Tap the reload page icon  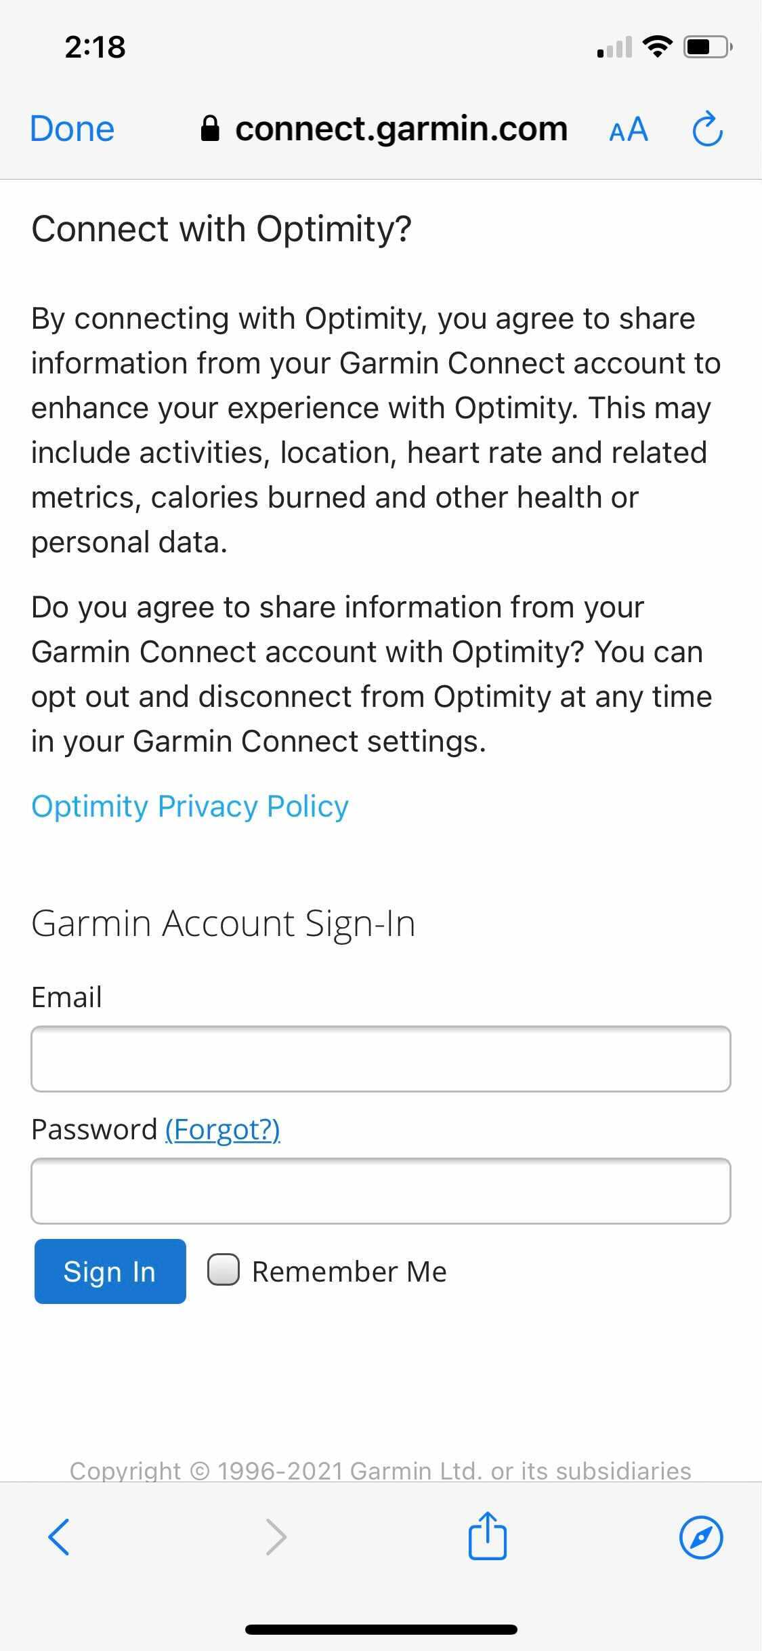pyautogui.click(x=708, y=129)
